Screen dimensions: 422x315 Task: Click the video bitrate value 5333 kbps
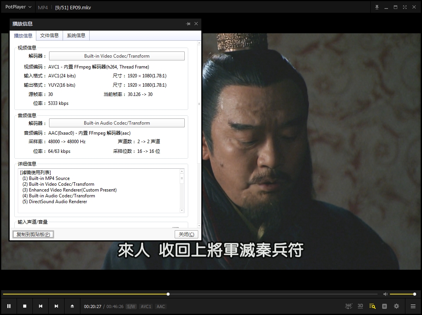tap(58, 103)
